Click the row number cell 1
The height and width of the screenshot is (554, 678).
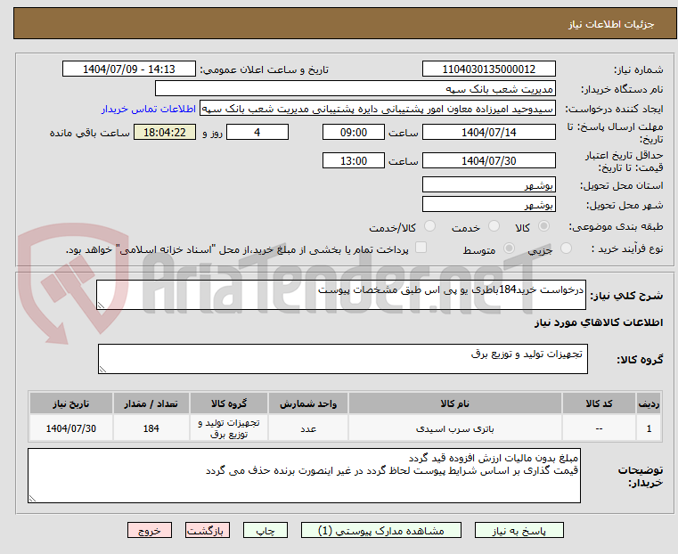click(649, 428)
